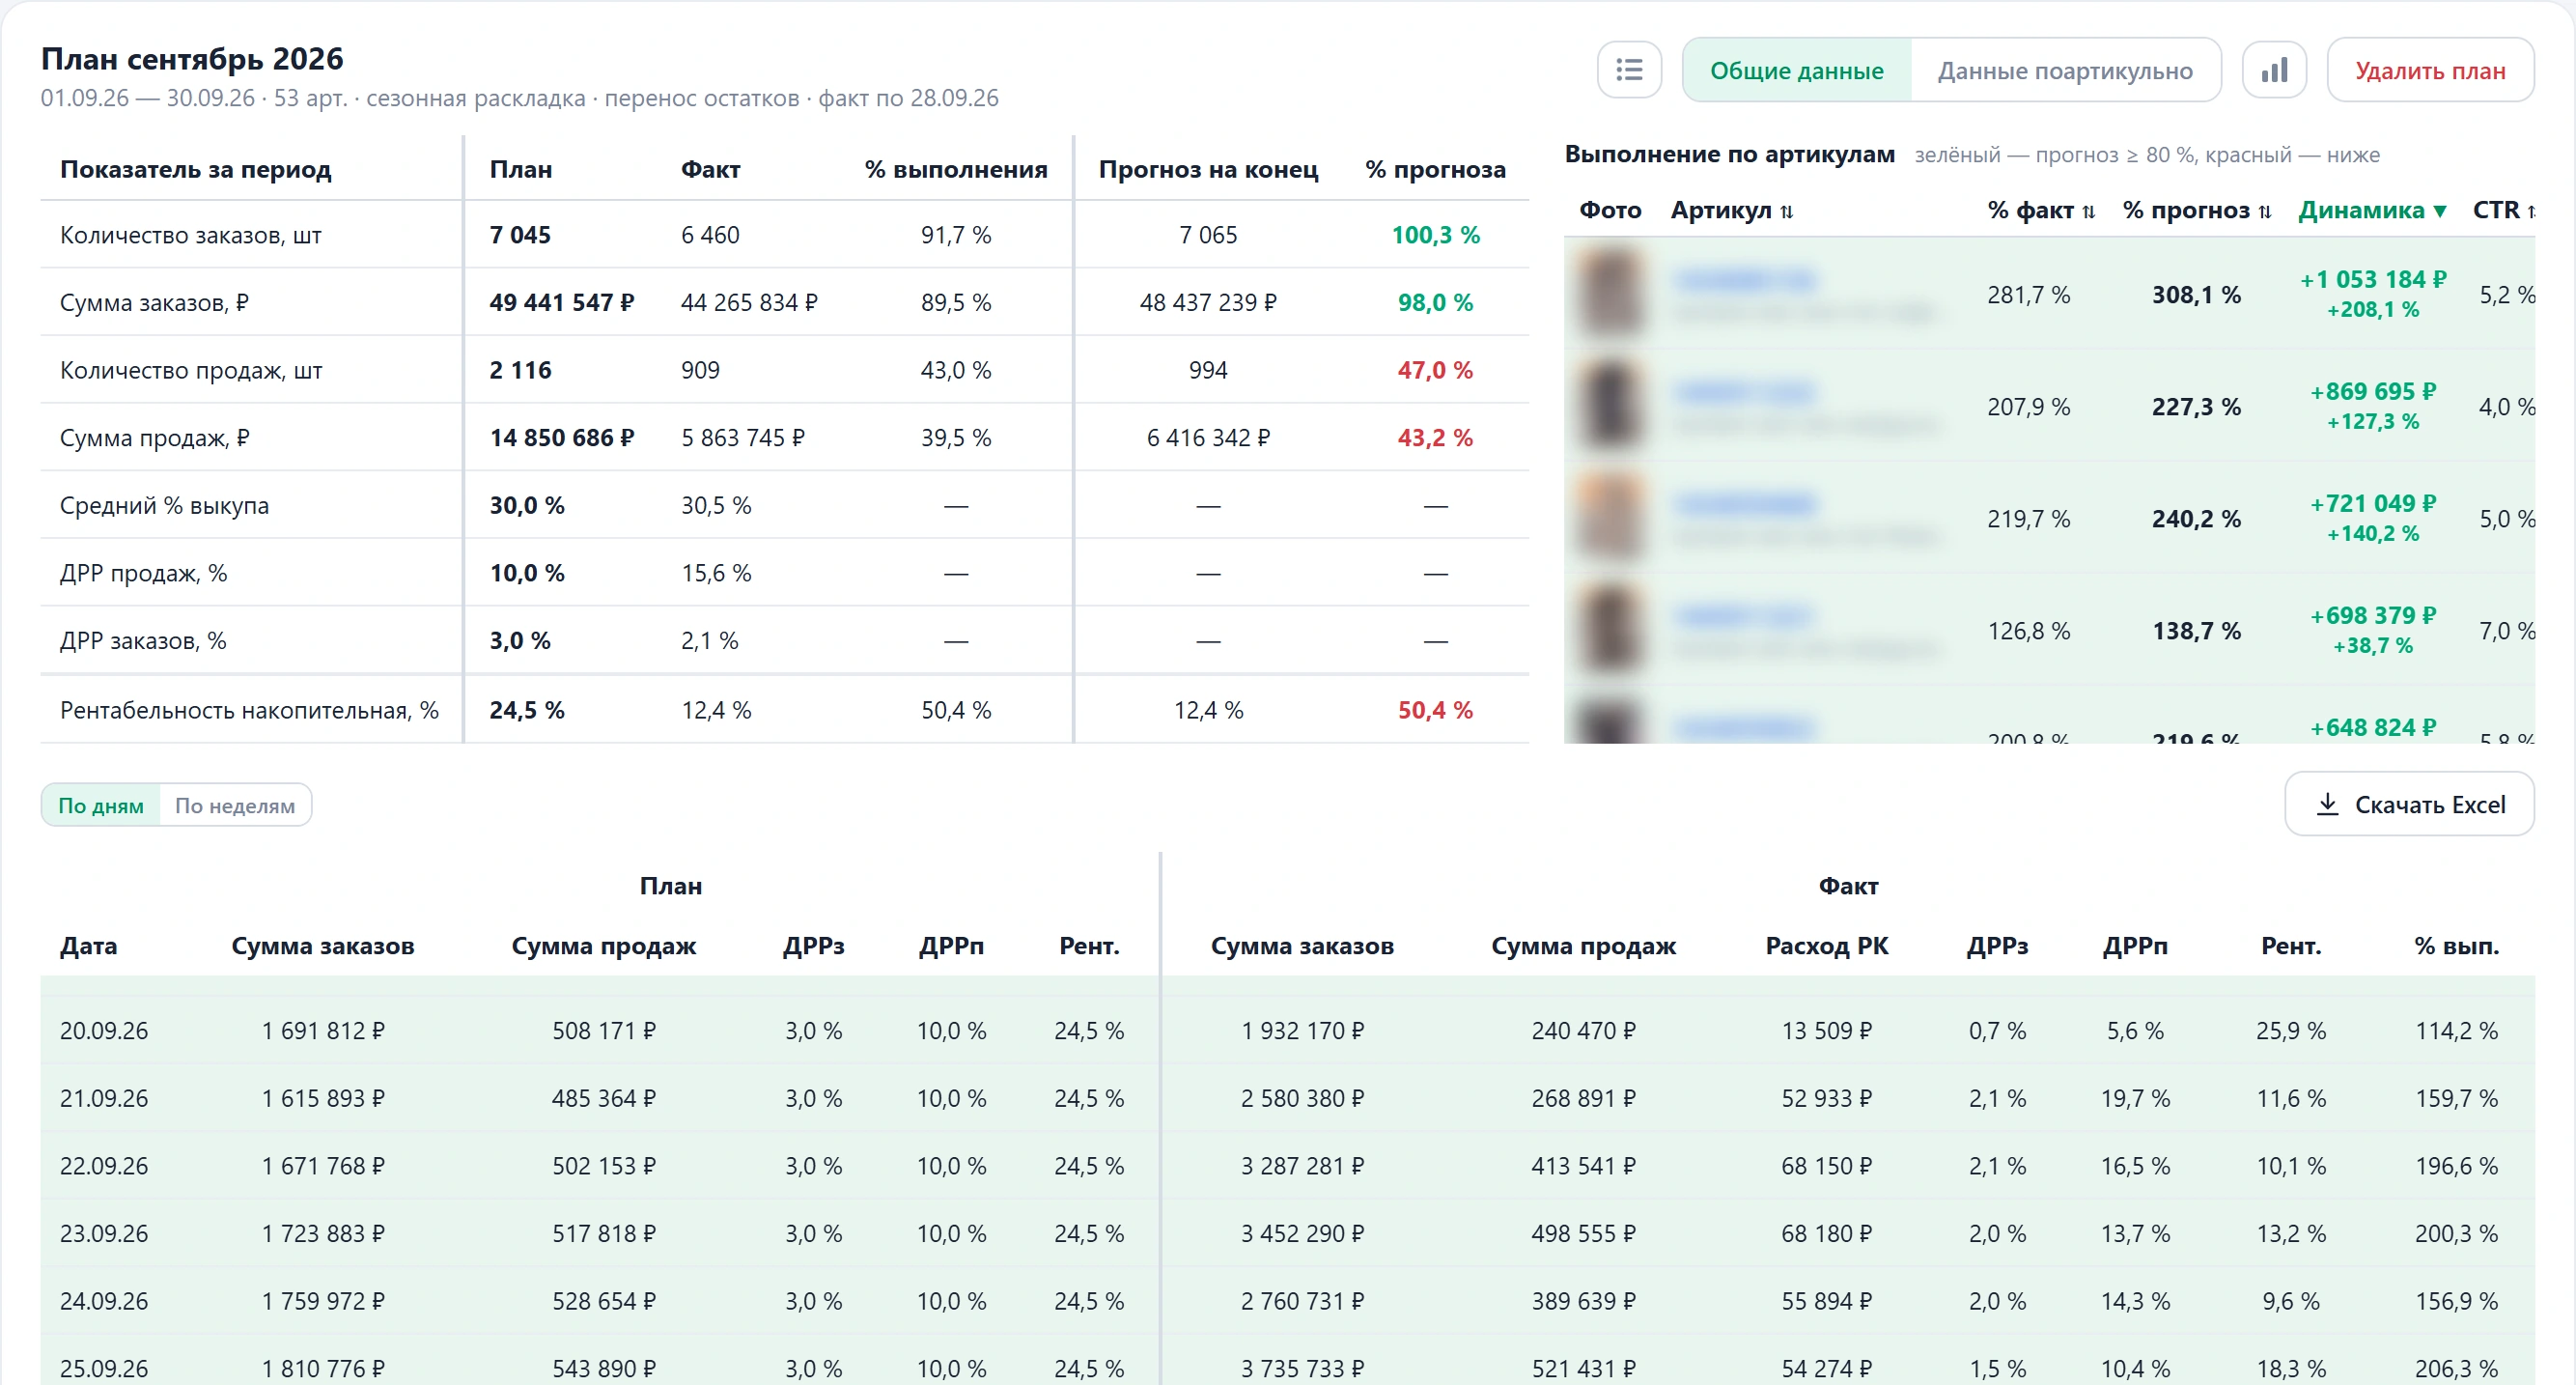The width and height of the screenshot is (2576, 1385).
Task: Select the 24.09.26 date row
Action: [1288, 1300]
